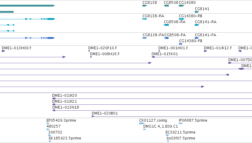Click the EC39211.5prime arrow glyph
This screenshot has width=252, height=143.
click(167, 135)
